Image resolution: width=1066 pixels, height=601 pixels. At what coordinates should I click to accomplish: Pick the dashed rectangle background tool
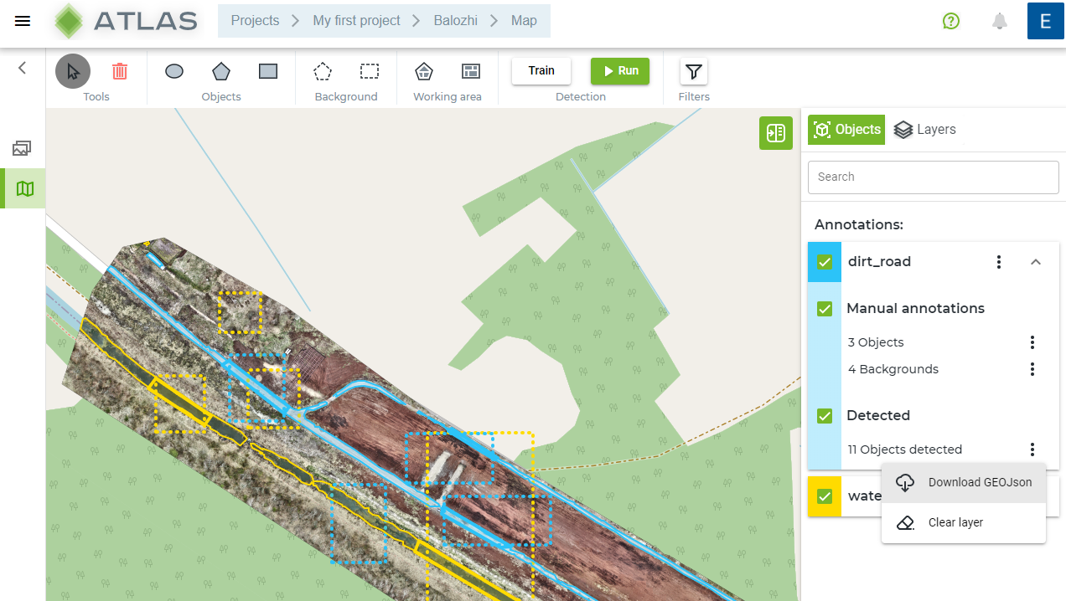click(370, 71)
